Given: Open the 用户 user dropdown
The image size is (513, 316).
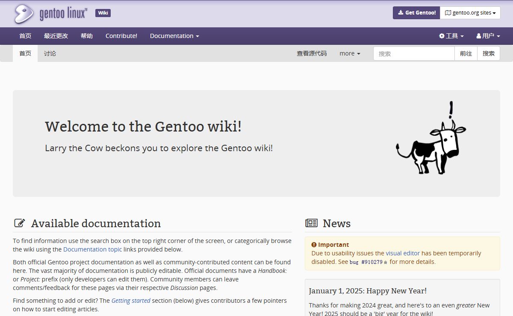Looking at the screenshot, I should (x=488, y=36).
